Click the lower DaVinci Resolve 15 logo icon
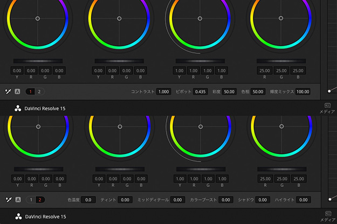Viewport: 337px width, 224px height. 17,216
